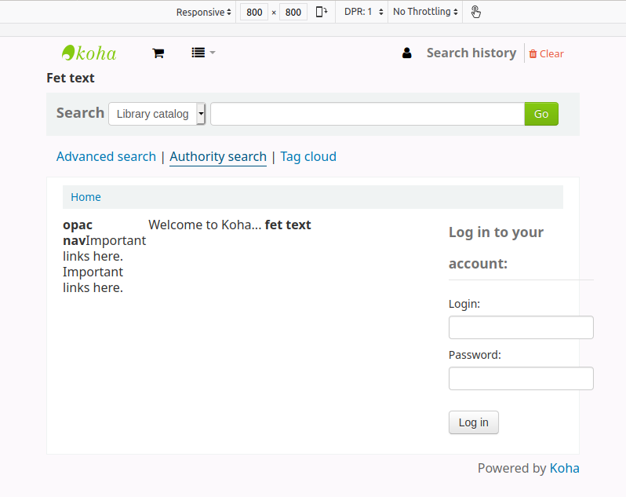Image resolution: width=626 pixels, height=497 pixels.
Task: Rotate viewport orientation icon
Action: point(322,12)
